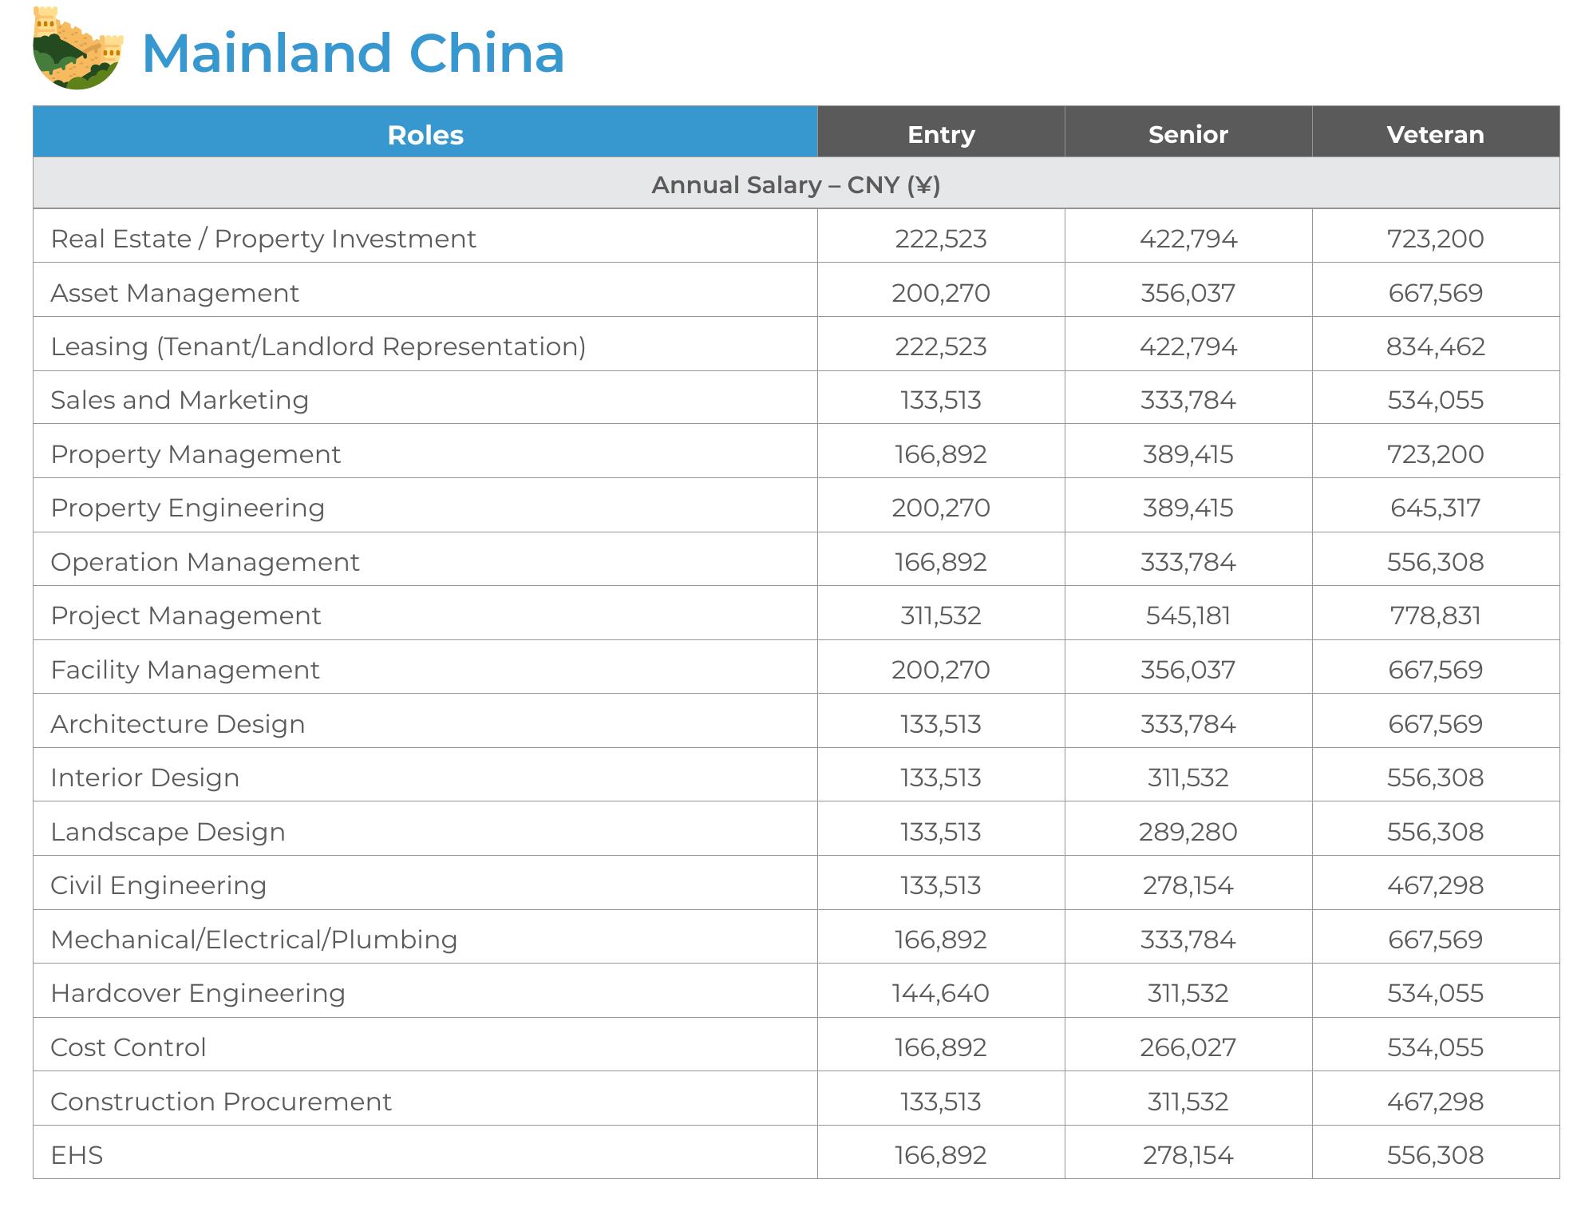1589x1207 pixels.
Task: Select the Landscape Design Senior value 289,280
Action: coord(1188,832)
